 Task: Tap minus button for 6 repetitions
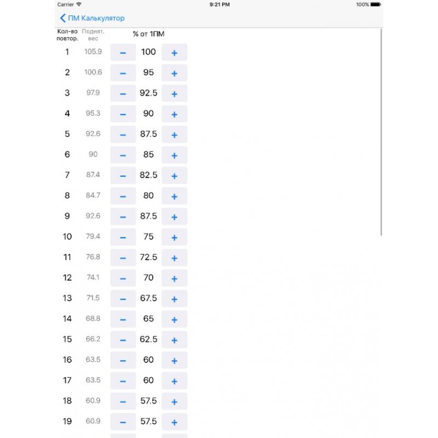coord(123,155)
